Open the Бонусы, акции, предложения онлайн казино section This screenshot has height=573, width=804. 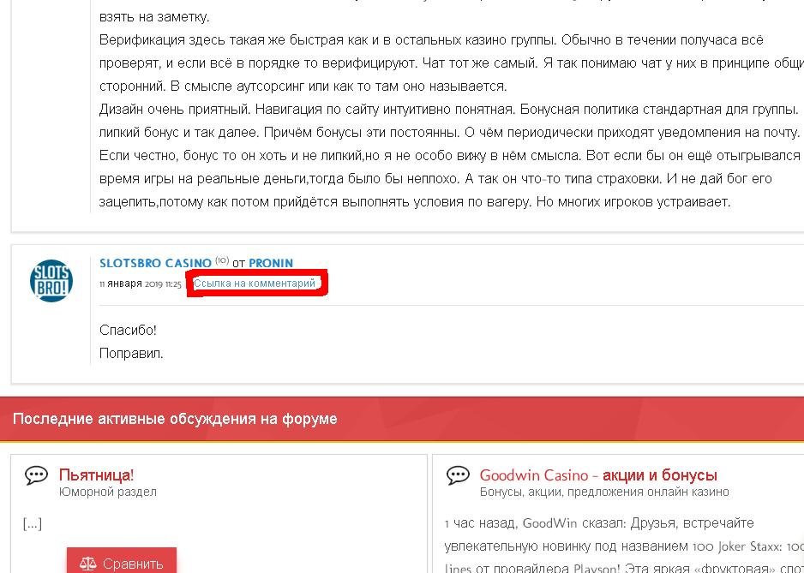[x=604, y=492]
